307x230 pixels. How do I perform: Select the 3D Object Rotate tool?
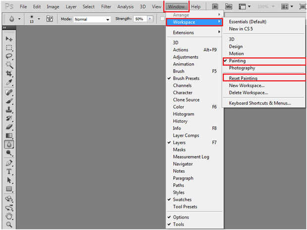click(9, 199)
